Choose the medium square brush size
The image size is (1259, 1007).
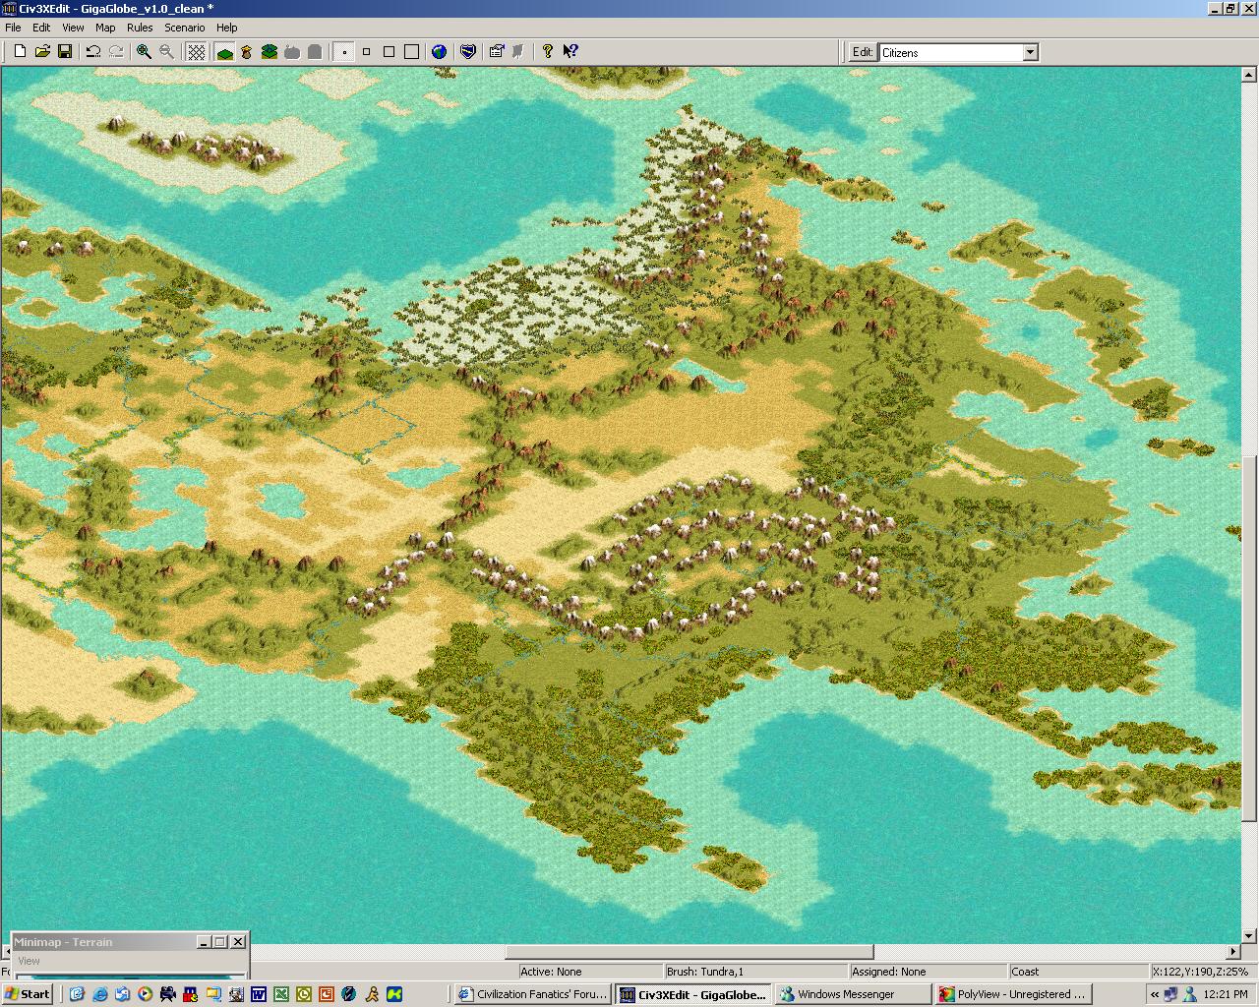[389, 52]
